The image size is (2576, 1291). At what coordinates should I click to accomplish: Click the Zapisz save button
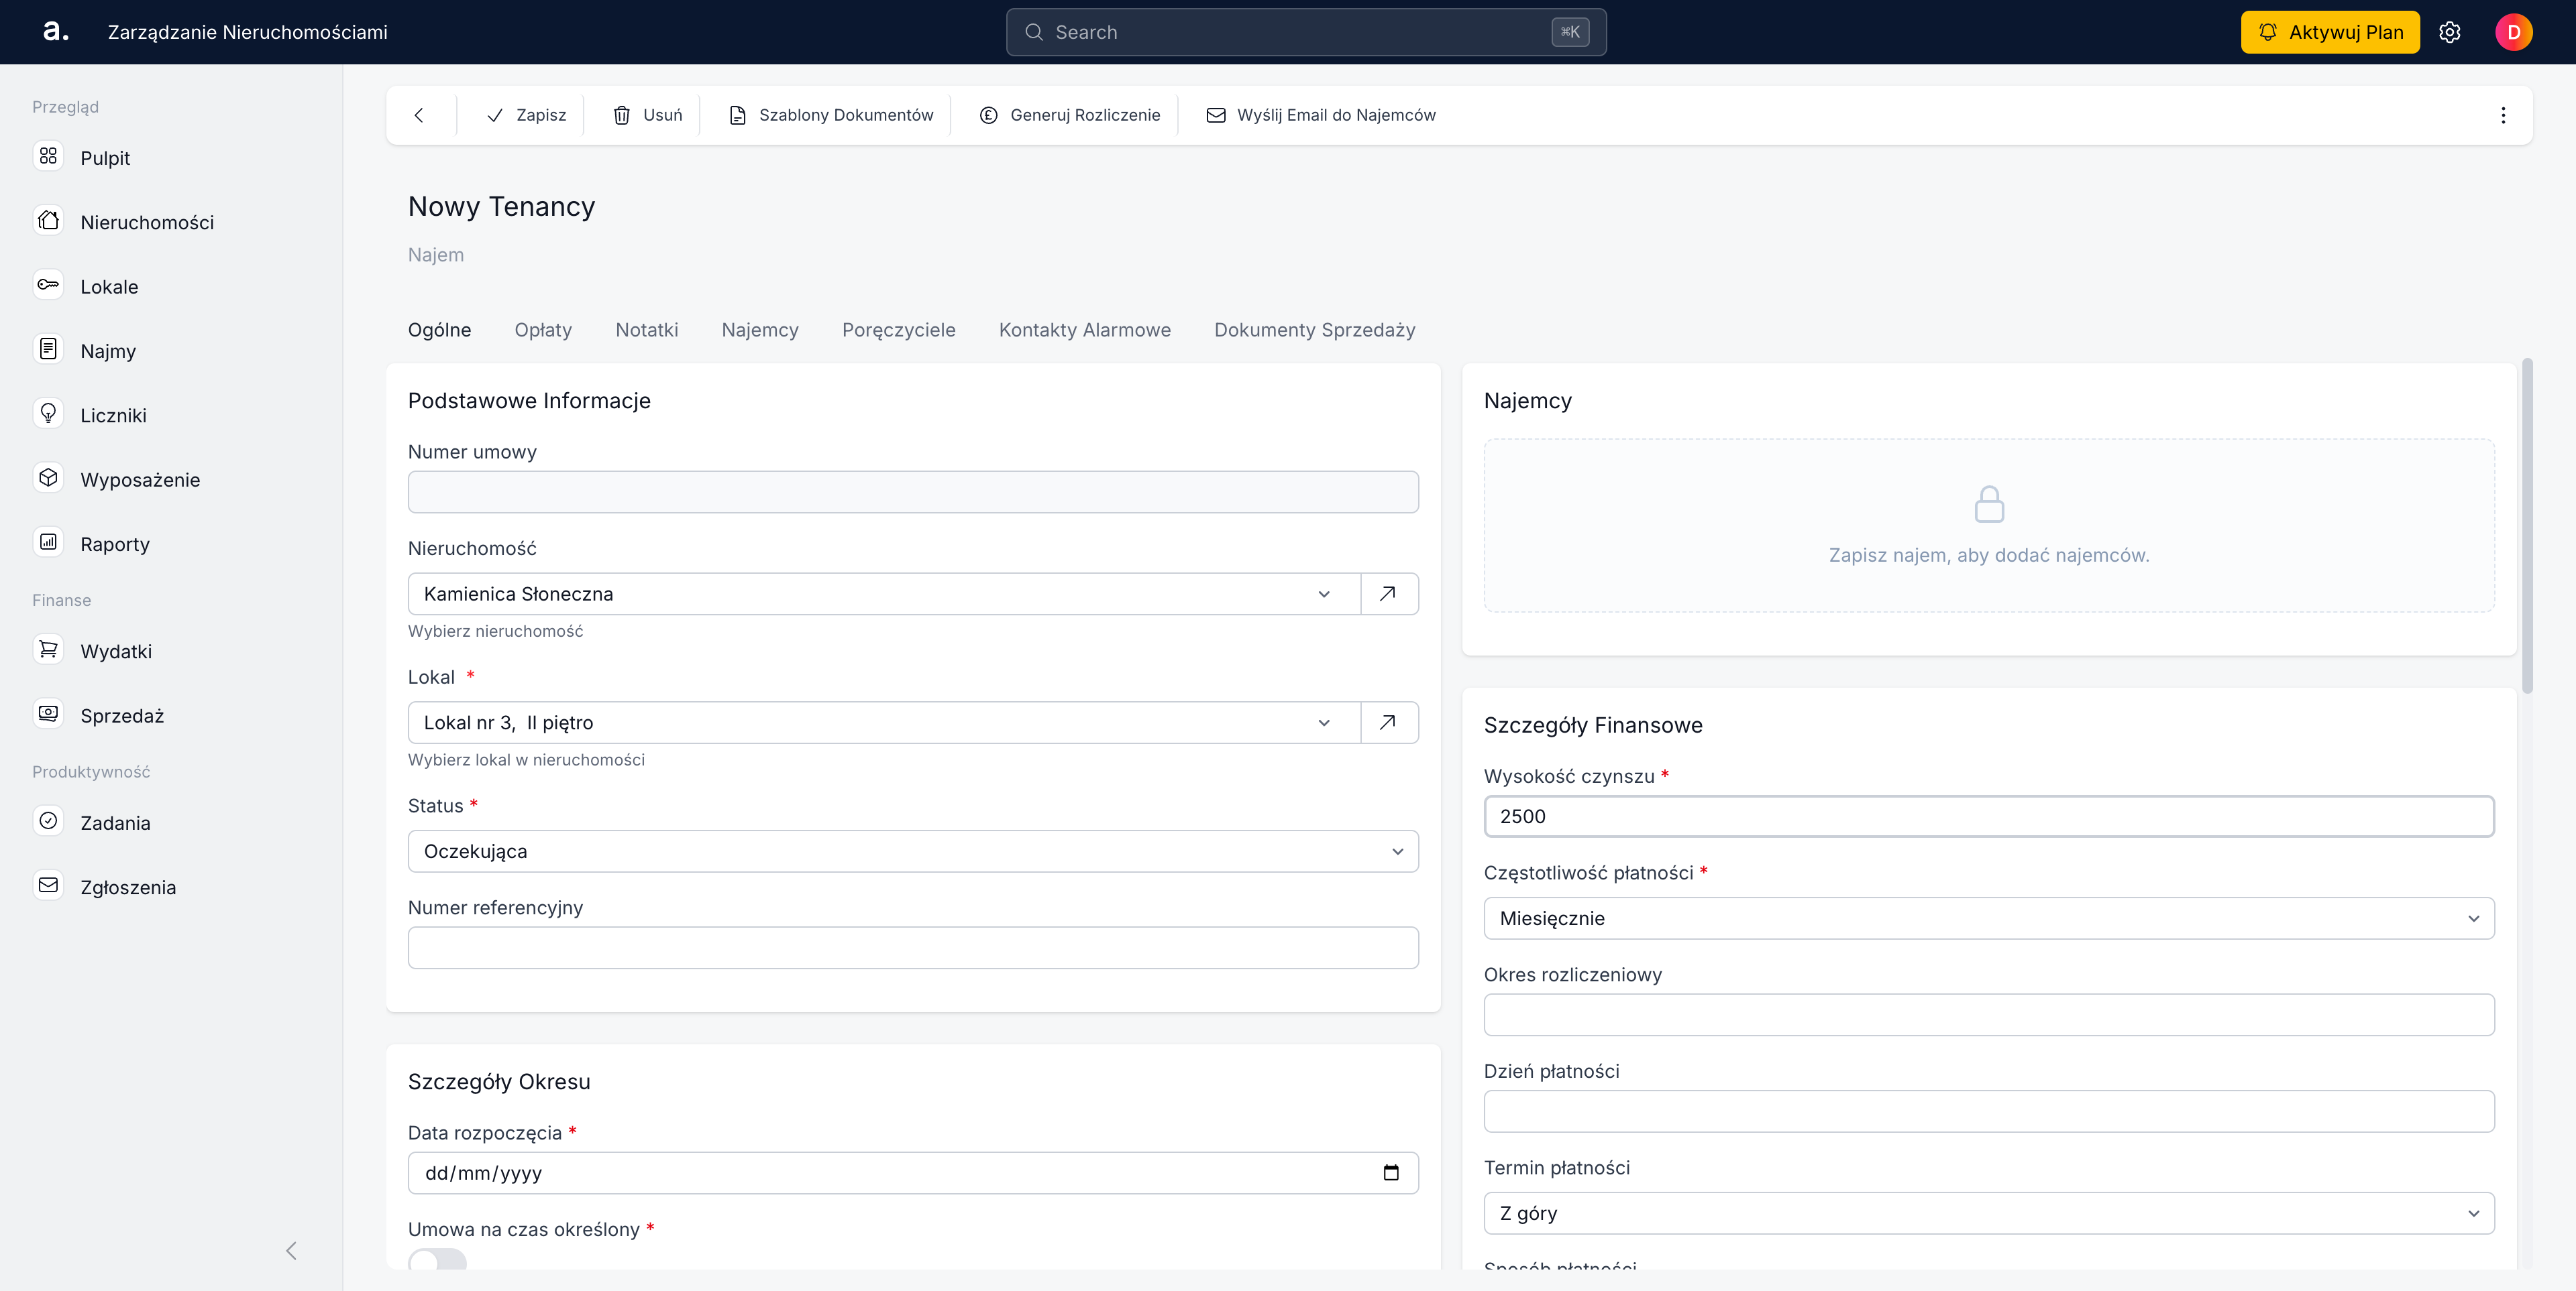pyautogui.click(x=526, y=115)
